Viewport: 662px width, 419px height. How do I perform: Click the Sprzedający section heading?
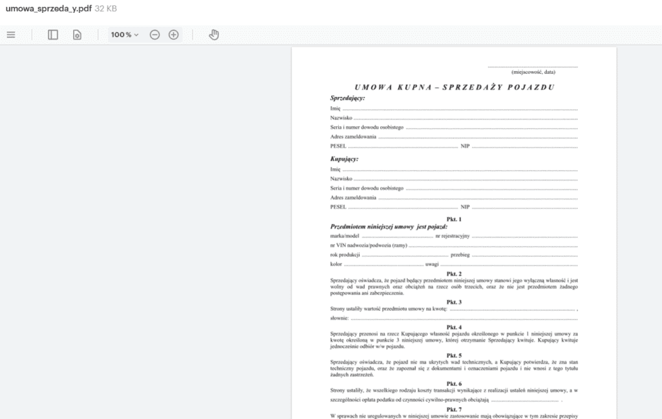pos(348,98)
